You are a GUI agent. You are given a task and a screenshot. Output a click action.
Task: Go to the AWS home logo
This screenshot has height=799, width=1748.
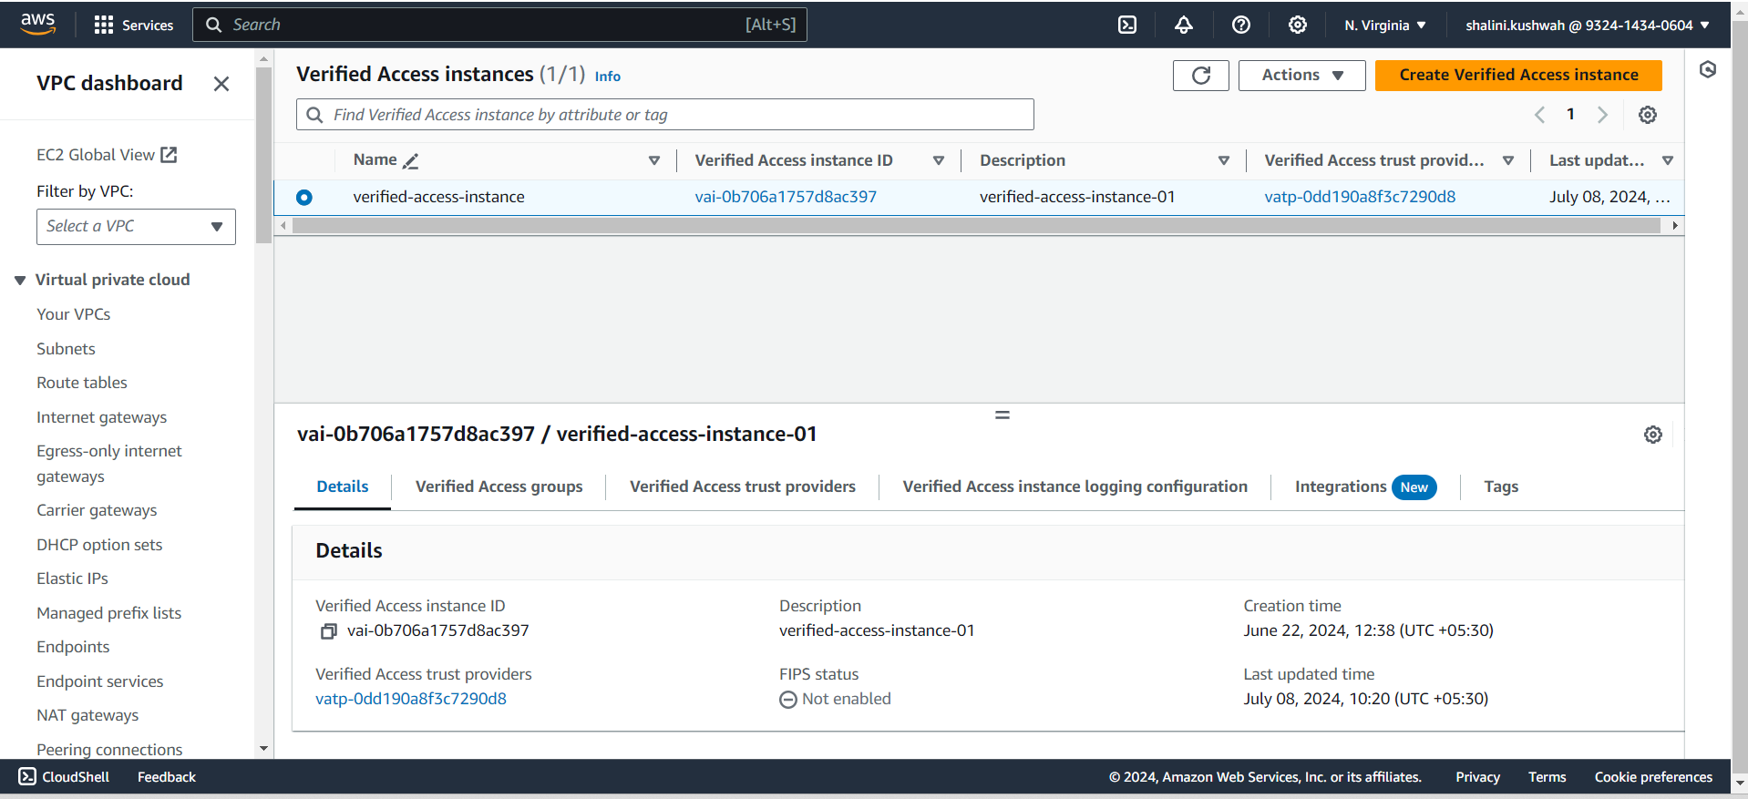[37, 25]
